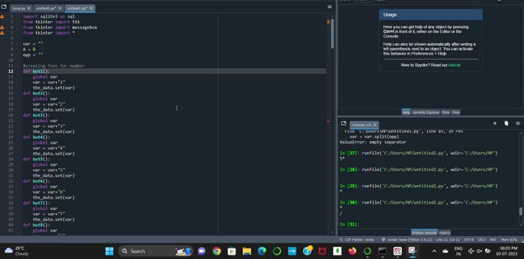Click the LSP Python ready status icon
Image resolution: width=524 pixels, height=259 pixels.
[x=341, y=240]
